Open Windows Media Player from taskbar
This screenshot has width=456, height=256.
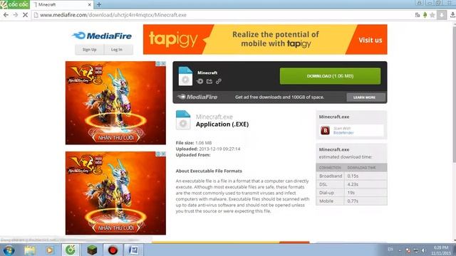pos(50,250)
